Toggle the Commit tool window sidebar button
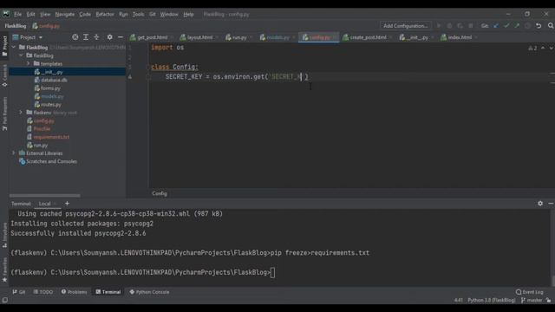The width and height of the screenshot is (555, 312). coord(4,75)
